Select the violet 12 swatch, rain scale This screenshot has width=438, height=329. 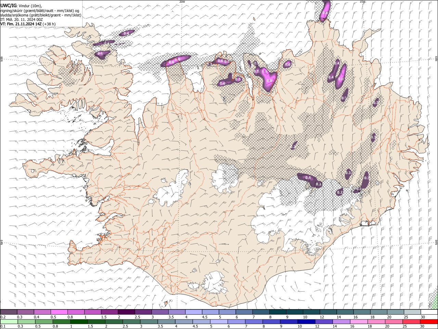coord(323,322)
